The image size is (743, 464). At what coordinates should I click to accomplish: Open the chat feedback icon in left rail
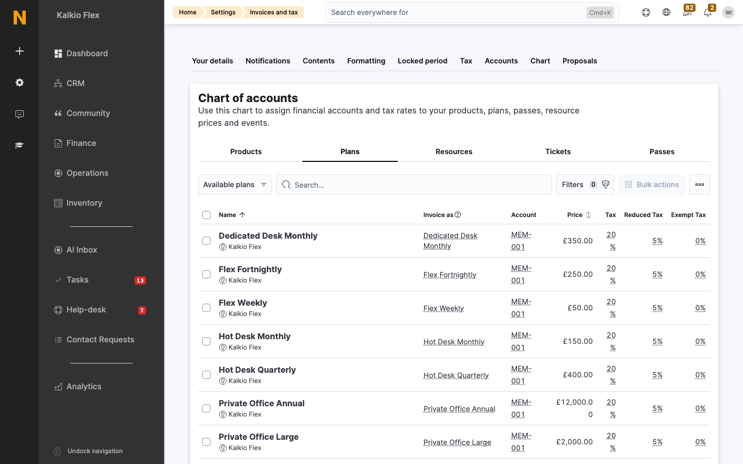[x=20, y=114]
